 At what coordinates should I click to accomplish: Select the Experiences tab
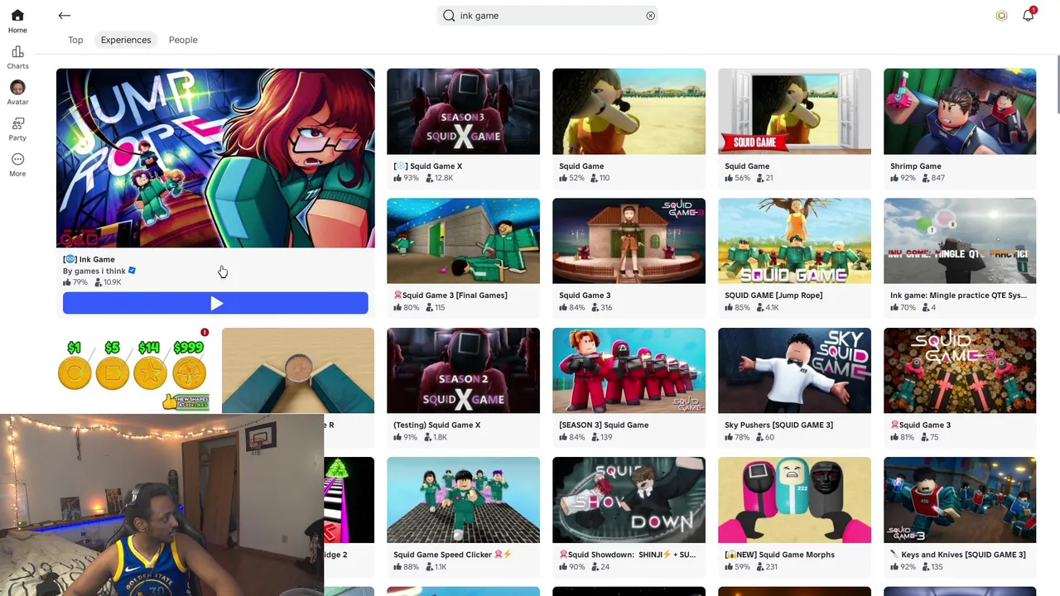(x=126, y=40)
